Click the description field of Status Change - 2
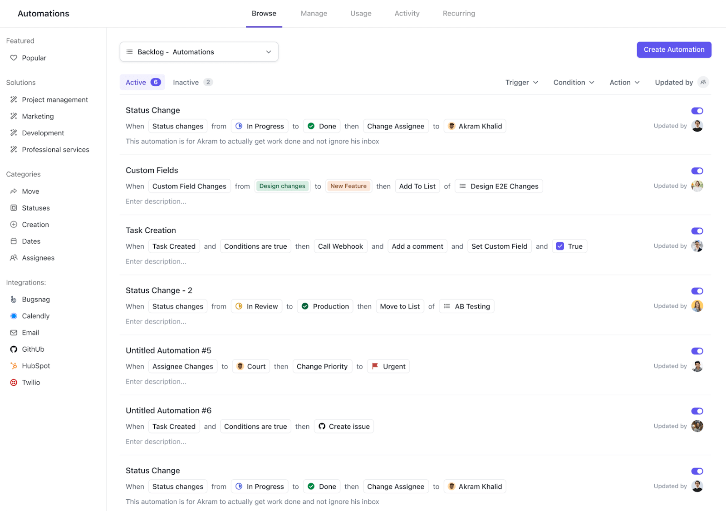The width and height of the screenshot is (726, 511). click(156, 321)
